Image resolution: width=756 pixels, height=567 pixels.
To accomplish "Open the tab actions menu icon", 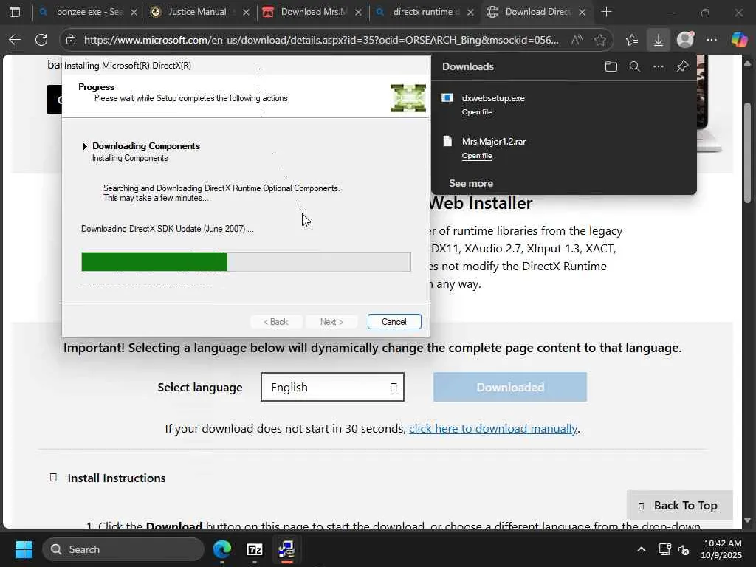I will tap(15, 12).
